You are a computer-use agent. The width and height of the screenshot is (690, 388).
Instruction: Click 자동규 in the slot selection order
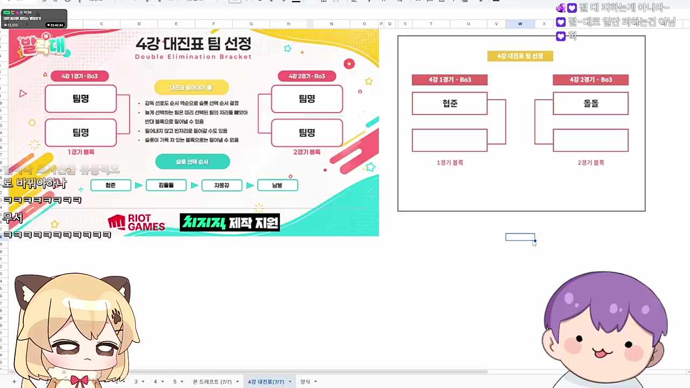tap(222, 185)
